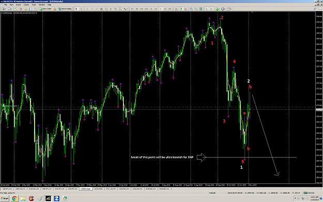Select the Fibonacci Retracement tool

pos(106,9)
